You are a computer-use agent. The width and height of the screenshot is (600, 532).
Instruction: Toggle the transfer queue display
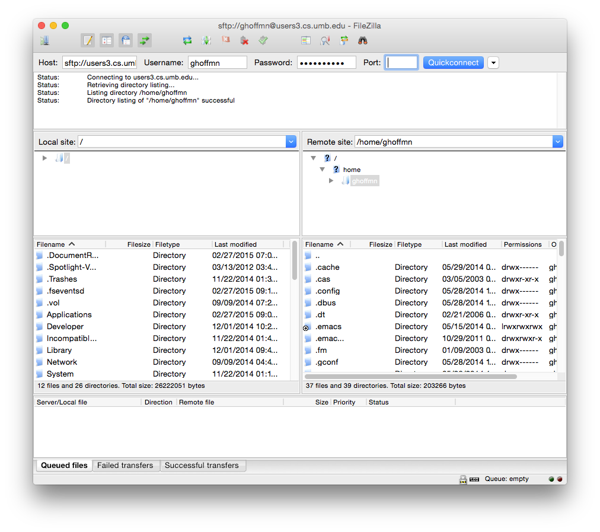pyautogui.click(x=145, y=40)
